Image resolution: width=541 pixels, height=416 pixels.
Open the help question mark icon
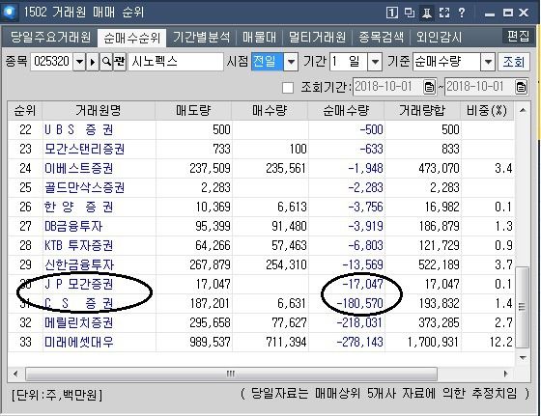tap(462, 14)
